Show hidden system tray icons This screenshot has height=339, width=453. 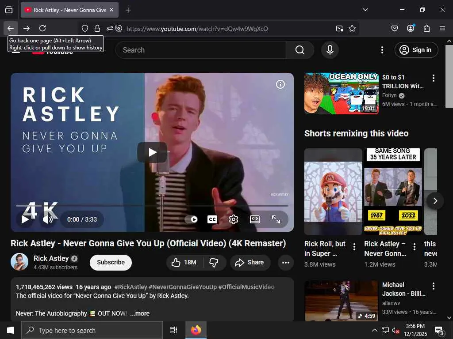[x=374, y=330]
